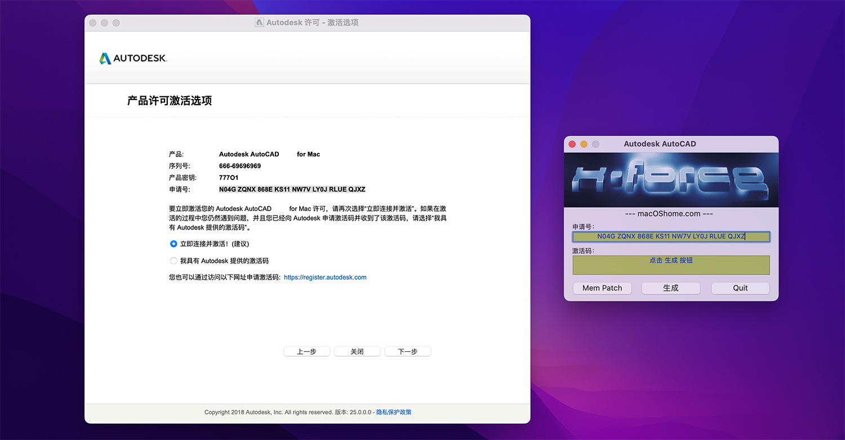Screen dimensions: 845x440
Task: Click the 激活码 activation code field
Action: 671,265
